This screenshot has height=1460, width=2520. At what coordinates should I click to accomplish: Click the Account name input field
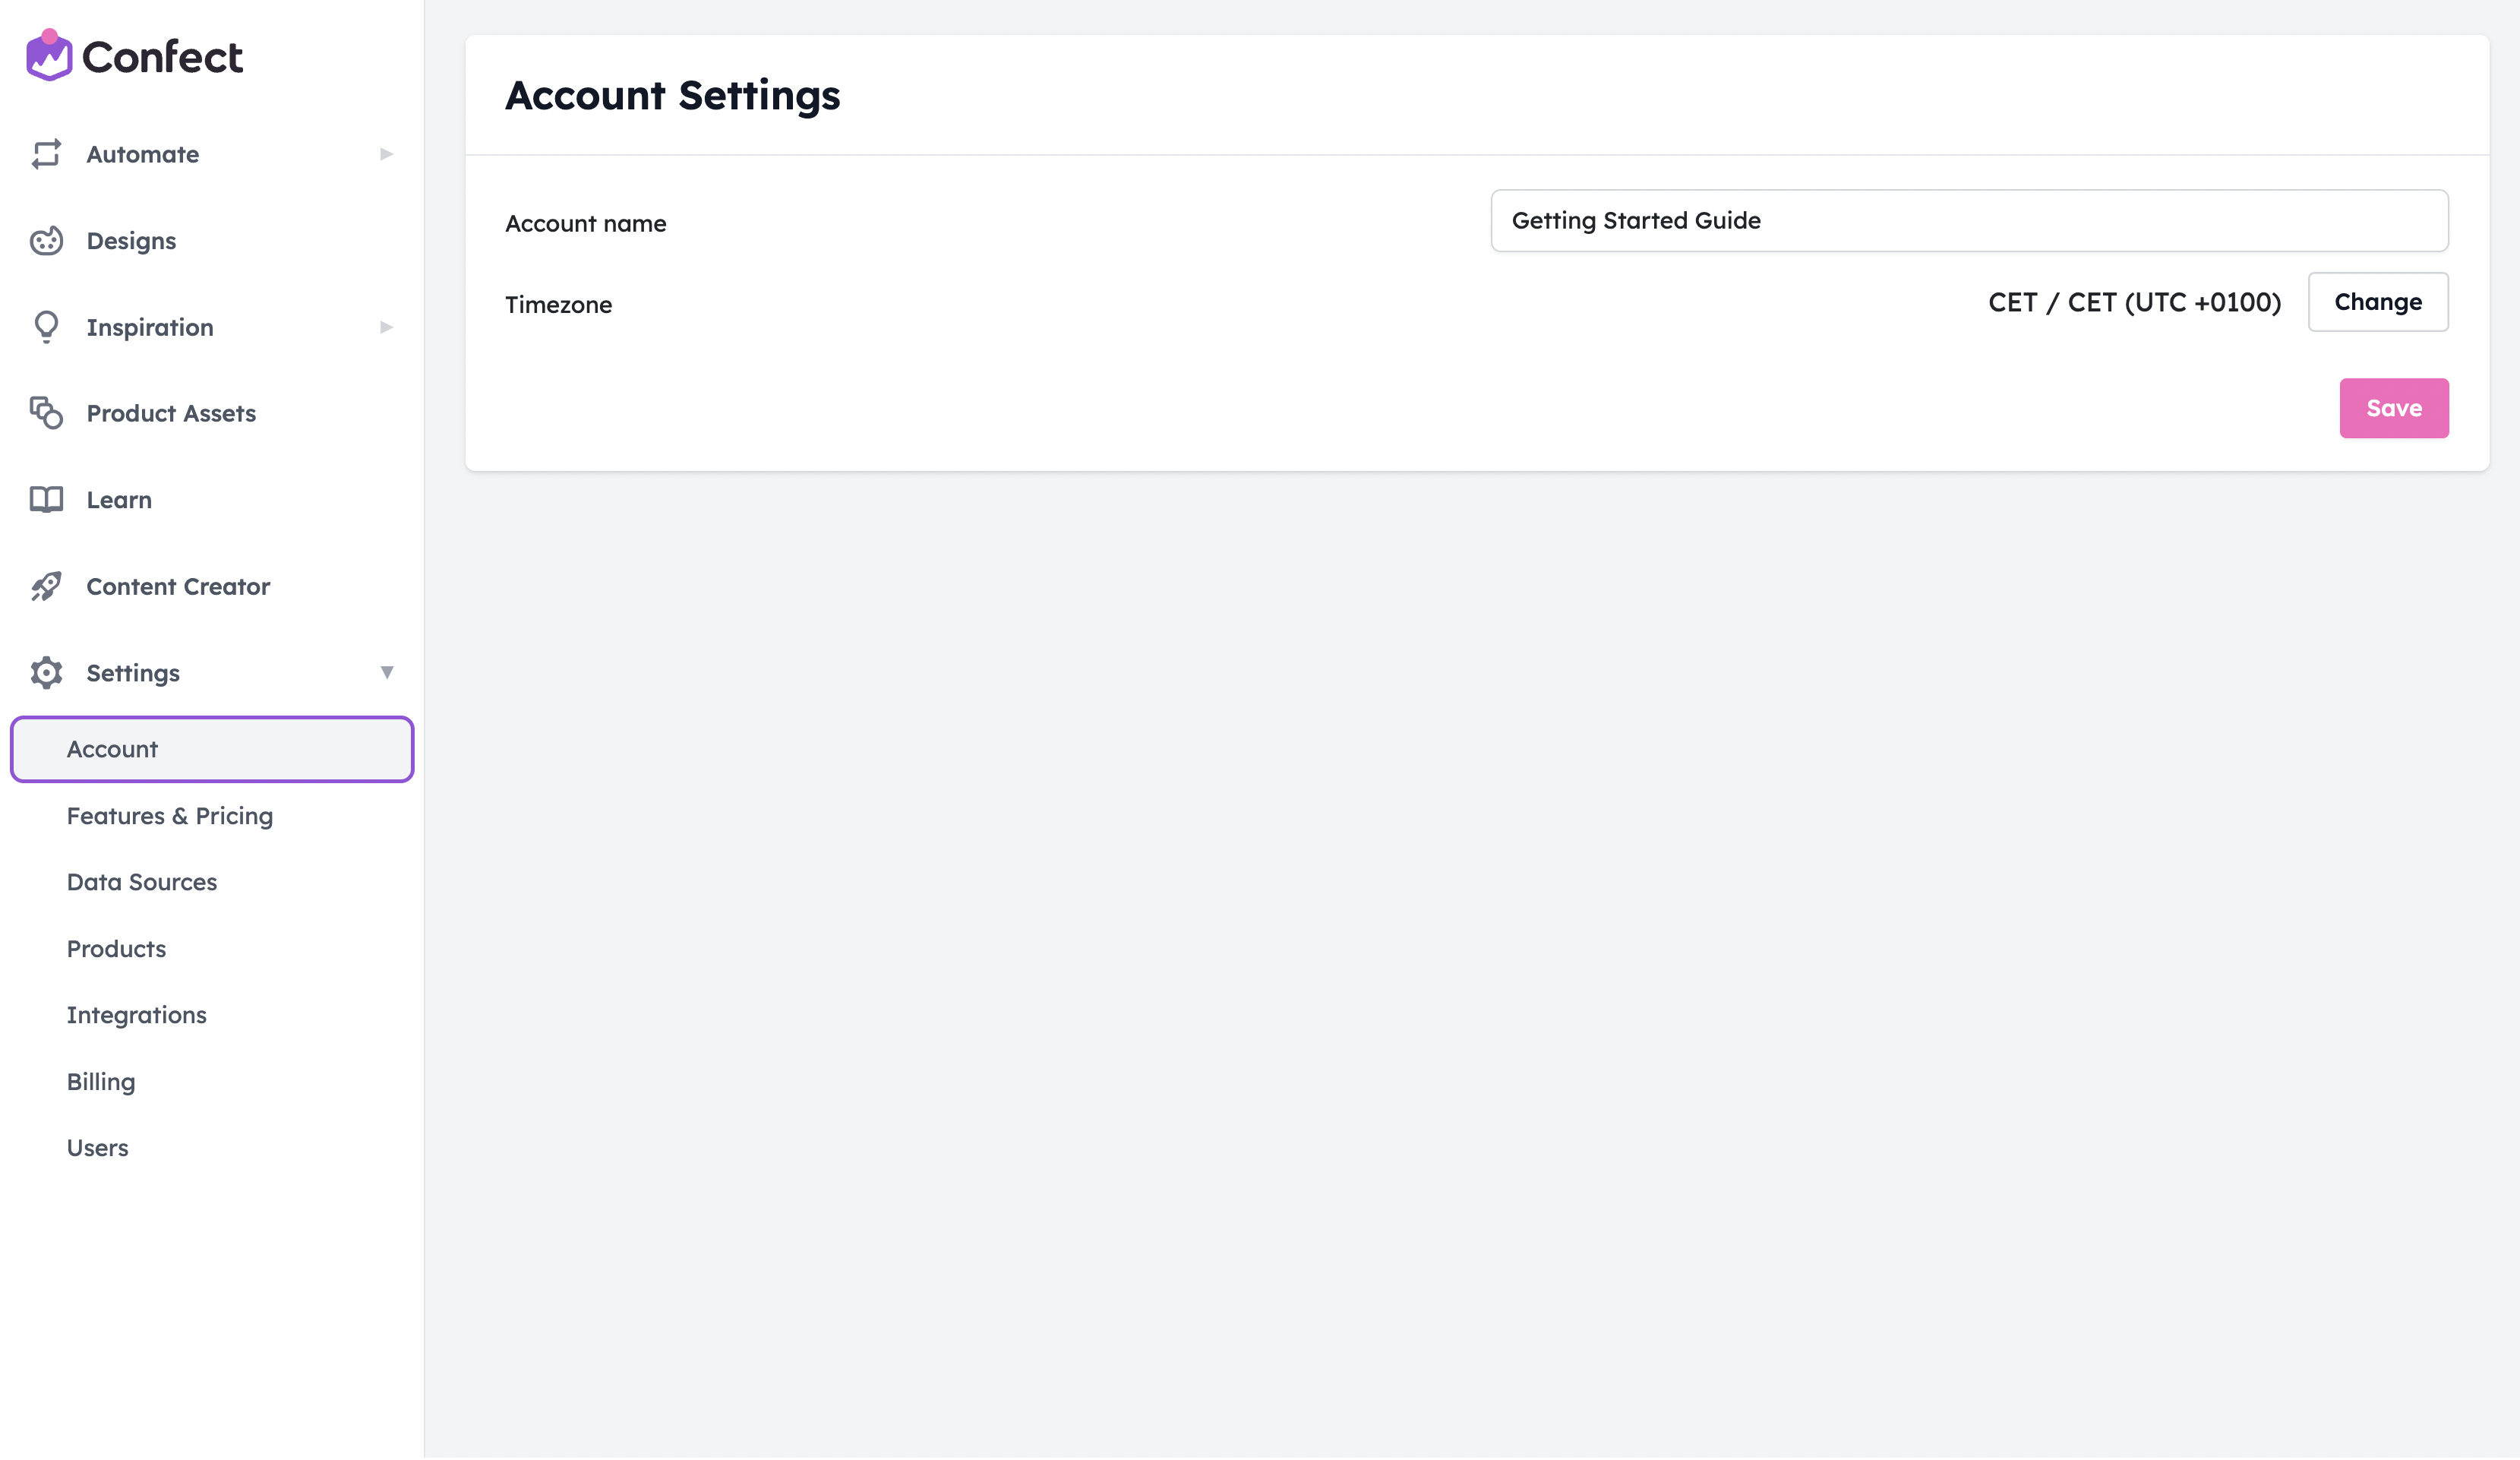click(x=1969, y=221)
